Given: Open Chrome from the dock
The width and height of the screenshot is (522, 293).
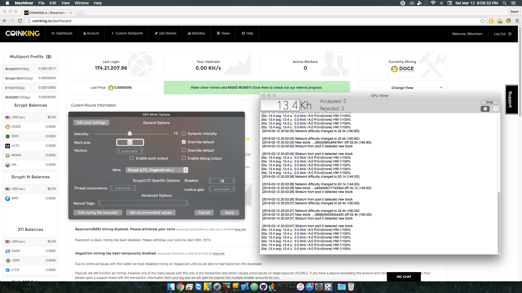Looking at the screenshot, I should (x=180, y=287).
